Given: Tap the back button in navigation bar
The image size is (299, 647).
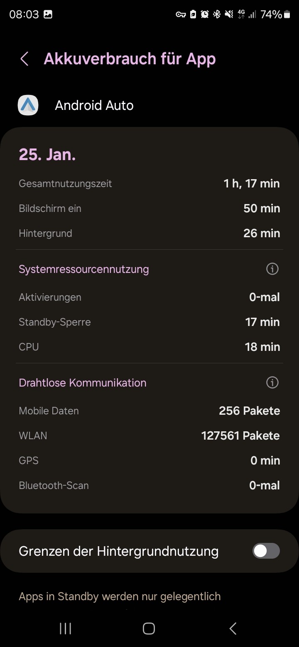Looking at the screenshot, I should tap(233, 628).
